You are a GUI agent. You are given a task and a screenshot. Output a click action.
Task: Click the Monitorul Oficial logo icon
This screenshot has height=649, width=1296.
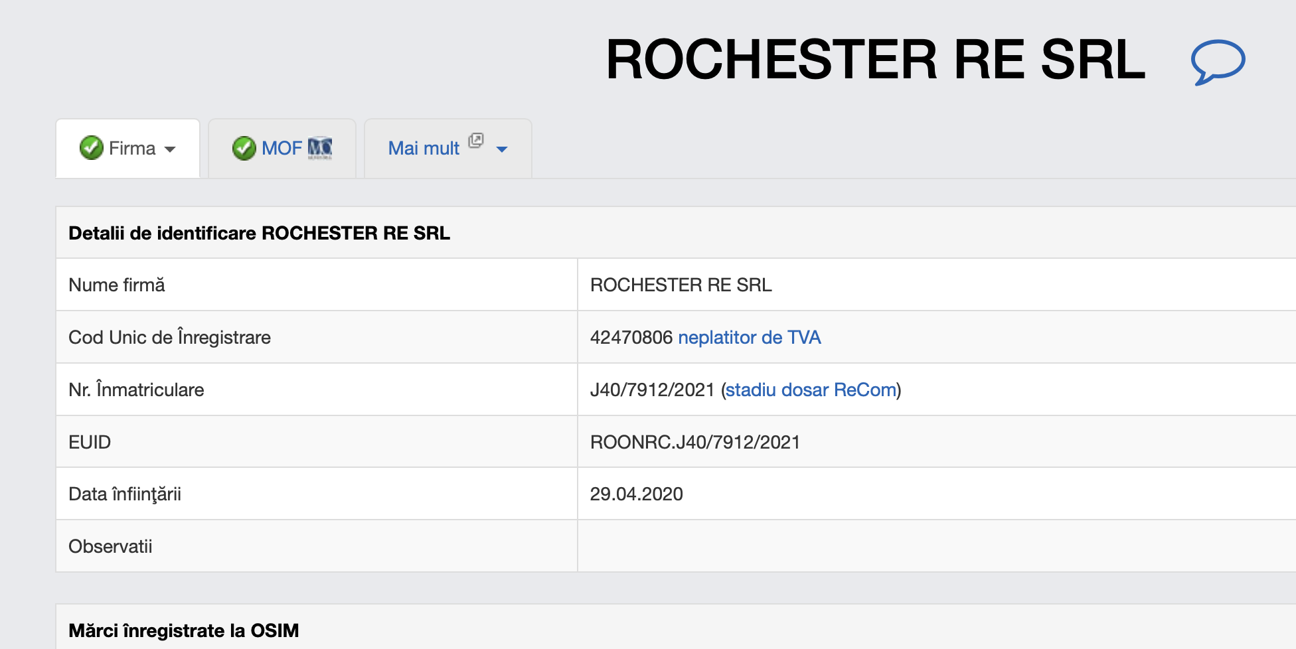[x=320, y=148]
